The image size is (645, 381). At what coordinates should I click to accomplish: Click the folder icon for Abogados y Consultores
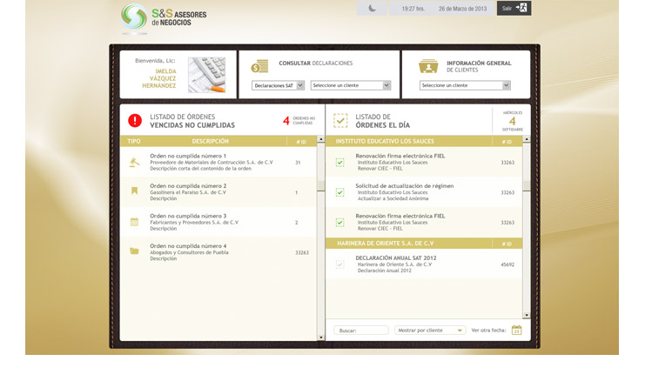[134, 251]
